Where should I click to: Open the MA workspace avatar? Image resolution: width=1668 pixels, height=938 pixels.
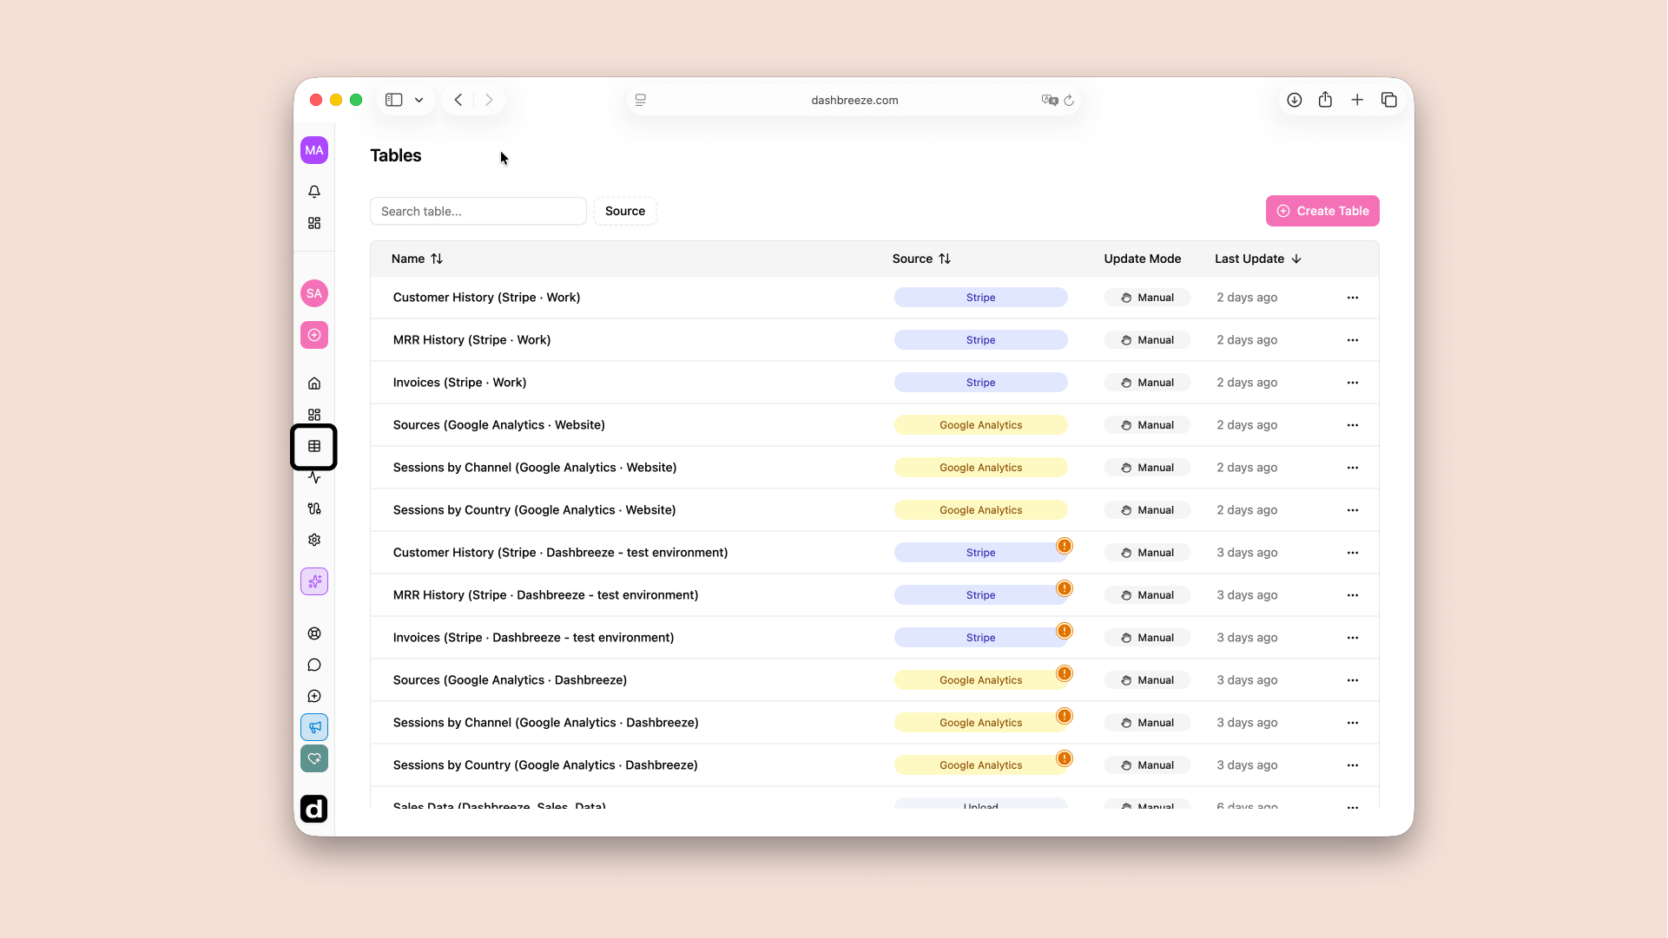click(314, 150)
